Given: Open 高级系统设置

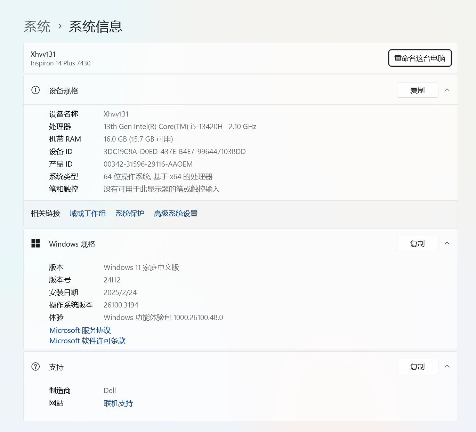Looking at the screenshot, I should coord(176,213).
